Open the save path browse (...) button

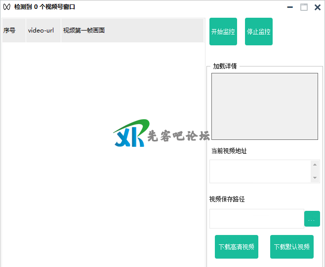[312, 219]
